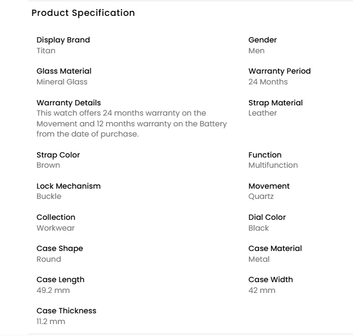Screen dimensions: 353x336
Task: Click the Gender label
Action: coord(262,40)
